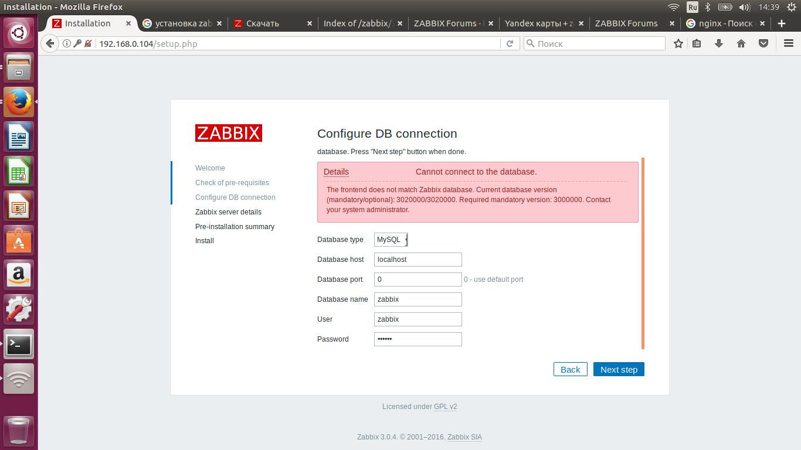Switch to the Скачать tab
This screenshot has width=801, height=450.
(x=273, y=23)
